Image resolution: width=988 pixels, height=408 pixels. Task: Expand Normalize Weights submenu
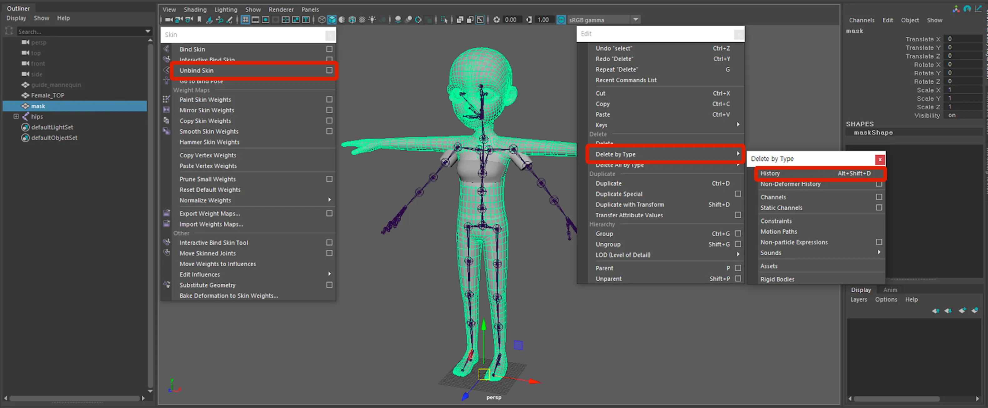329,200
